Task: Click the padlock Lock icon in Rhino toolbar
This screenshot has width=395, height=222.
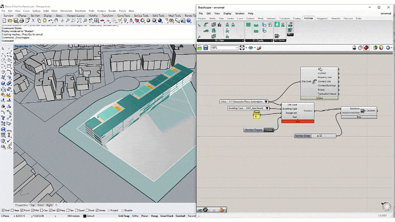Action: pyautogui.click(x=131, y=20)
